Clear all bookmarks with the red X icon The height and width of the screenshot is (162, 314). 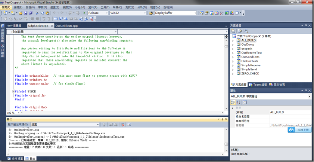[91, 19]
